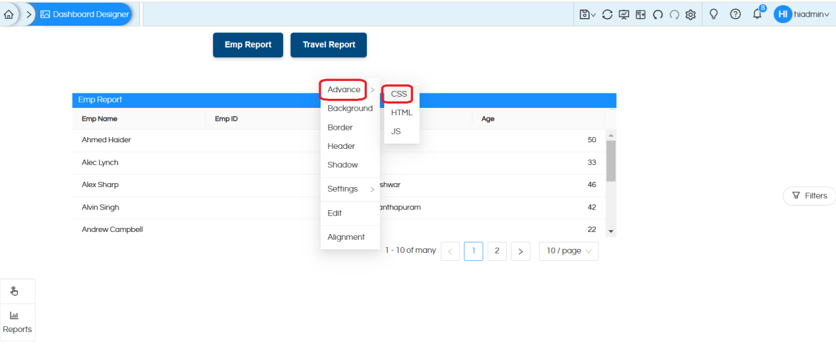Click the Emp ID column header

(x=226, y=119)
